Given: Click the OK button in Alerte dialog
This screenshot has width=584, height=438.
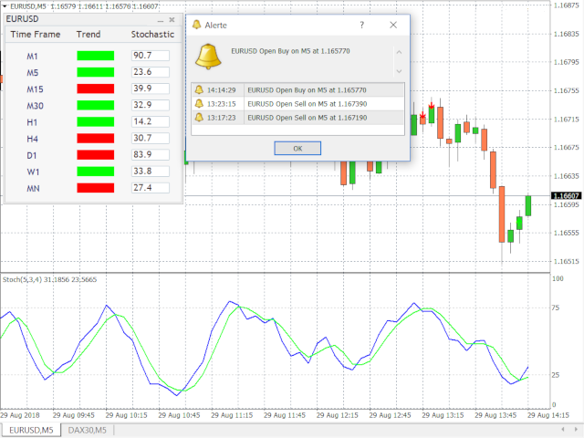Looking at the screenshot, I should click(x=297, y=148).
